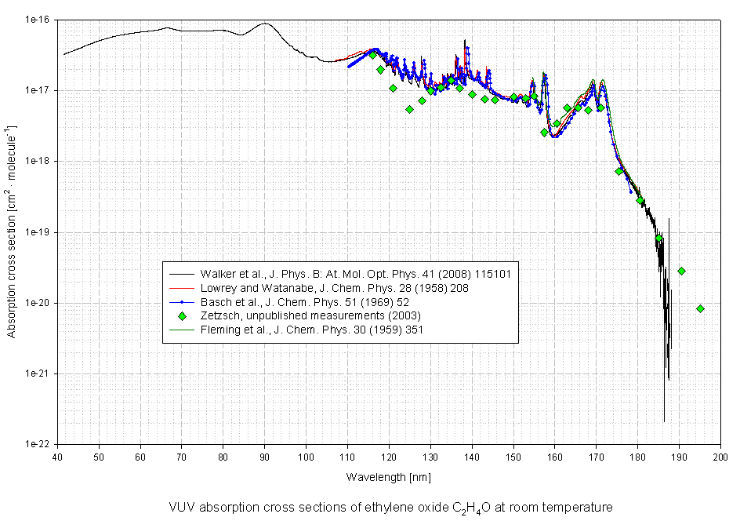Click the chart title about ethylene oxide
The width and height of the screenshot is (740, 521).
pos(390,507)
